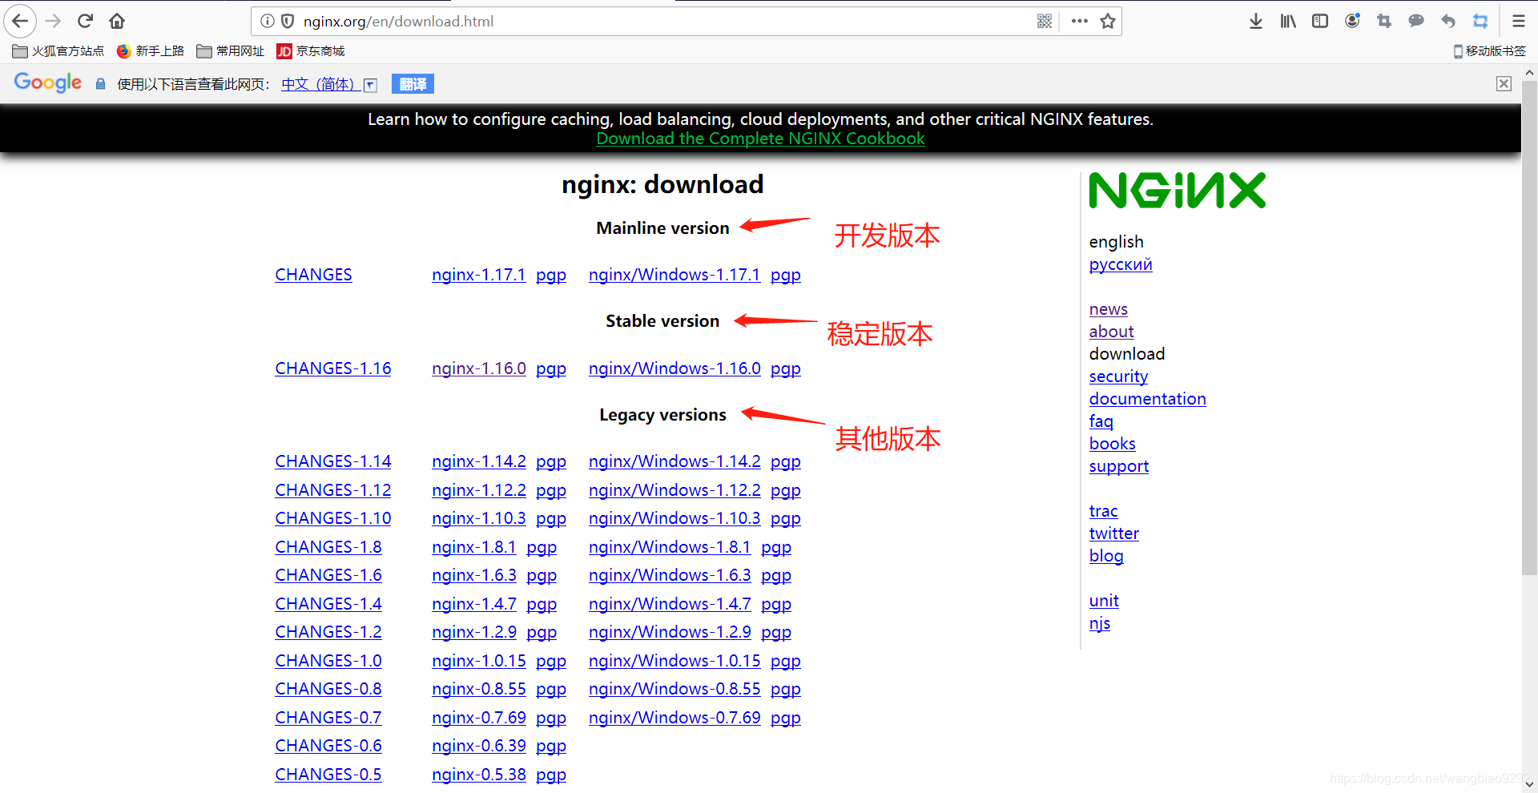Click the NGINX logo
1538x793 pixels.
tap(1177, 191)
